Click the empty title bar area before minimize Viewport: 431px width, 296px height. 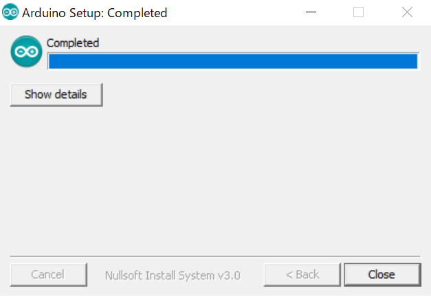[x=234, y=12]
